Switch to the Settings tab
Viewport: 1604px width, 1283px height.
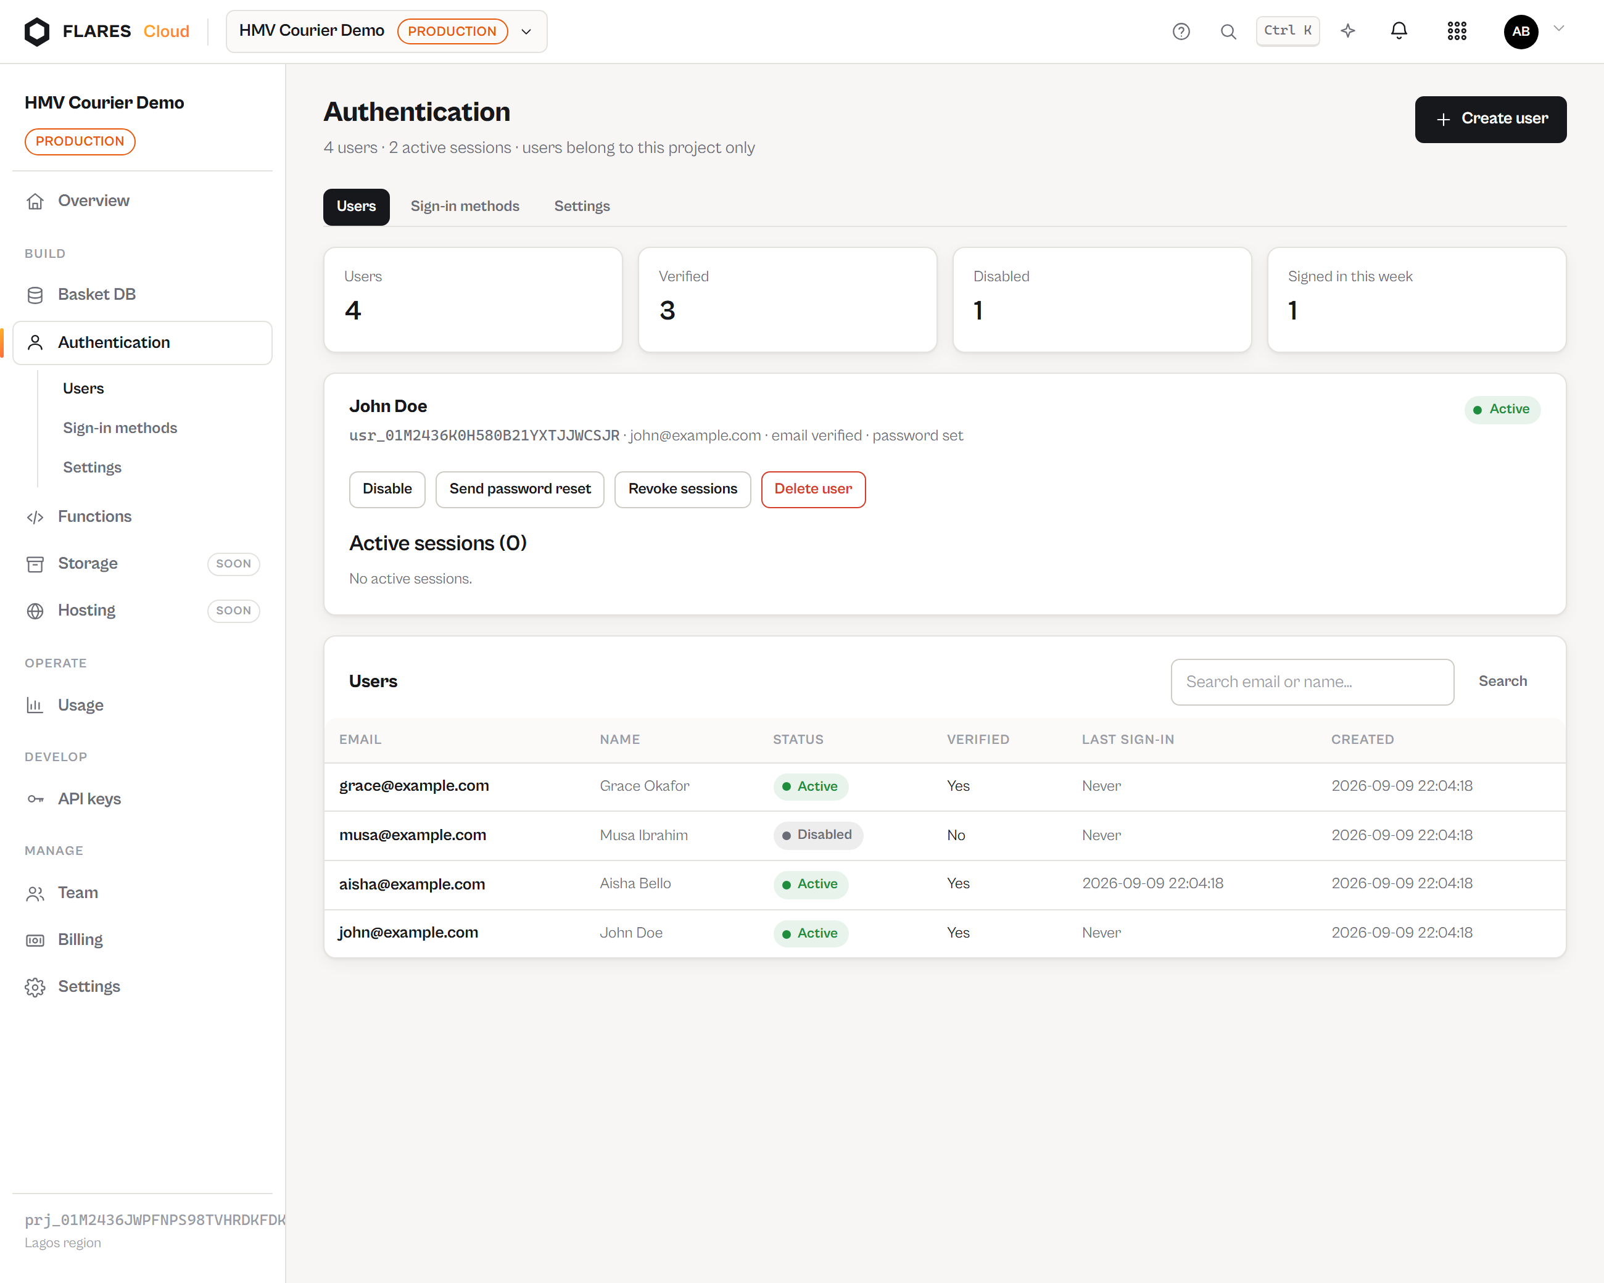tap(581, 206)
